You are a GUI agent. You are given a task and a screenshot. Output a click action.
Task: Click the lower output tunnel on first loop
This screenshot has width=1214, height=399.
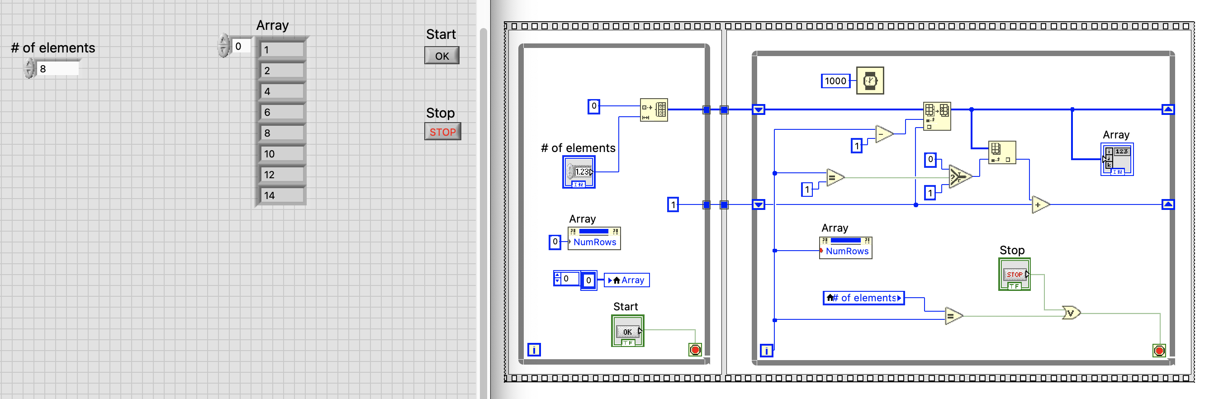tap(706, 205)
